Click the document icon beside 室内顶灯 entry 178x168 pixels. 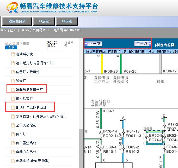[13, 116]
